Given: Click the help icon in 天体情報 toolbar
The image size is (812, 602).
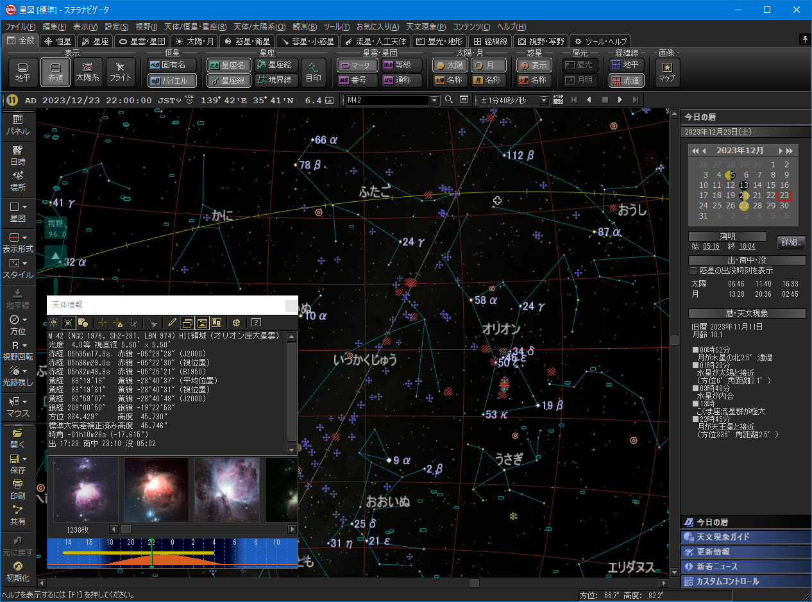Looking at the screenshot, I should point(256,322).
